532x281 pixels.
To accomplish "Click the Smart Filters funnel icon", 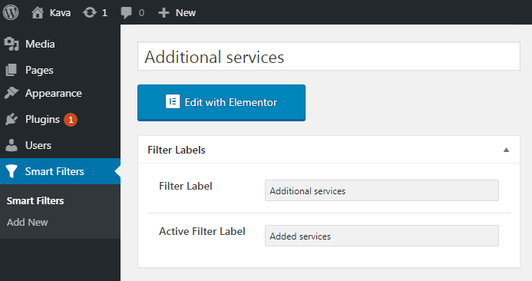I will tap(12, 171).
